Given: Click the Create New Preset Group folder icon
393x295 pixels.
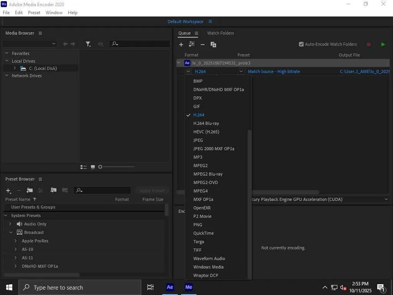Looking at the screenshot, I should [x=30, y=191].
